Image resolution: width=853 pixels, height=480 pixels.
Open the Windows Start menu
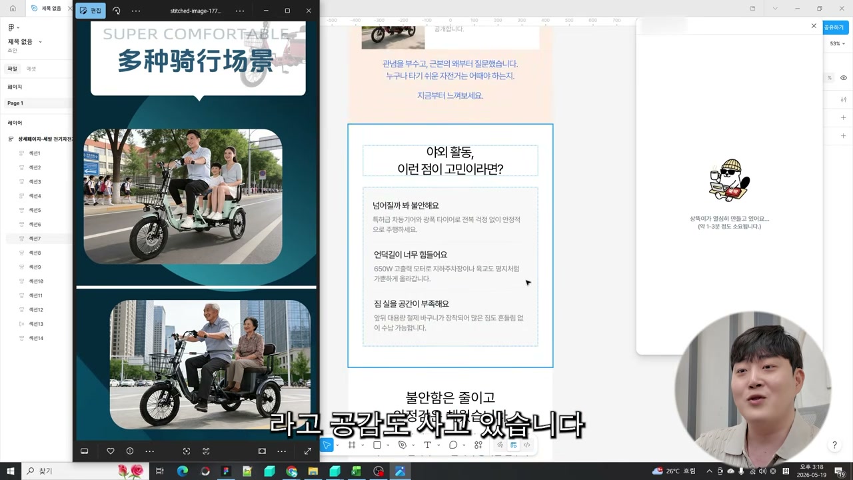[11, 471]
